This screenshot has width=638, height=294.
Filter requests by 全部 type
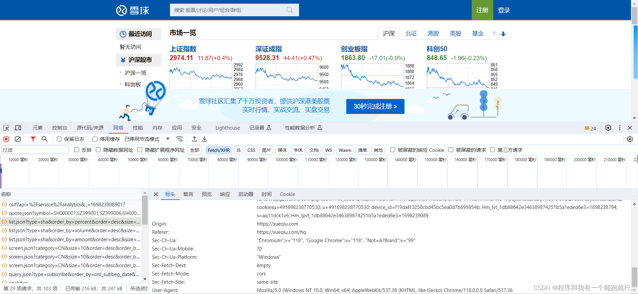pos(195,150)
